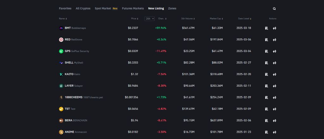Open the KAITO Kaito coin link
The height and width of the screenshot is (139, 324).
[72, 74]
